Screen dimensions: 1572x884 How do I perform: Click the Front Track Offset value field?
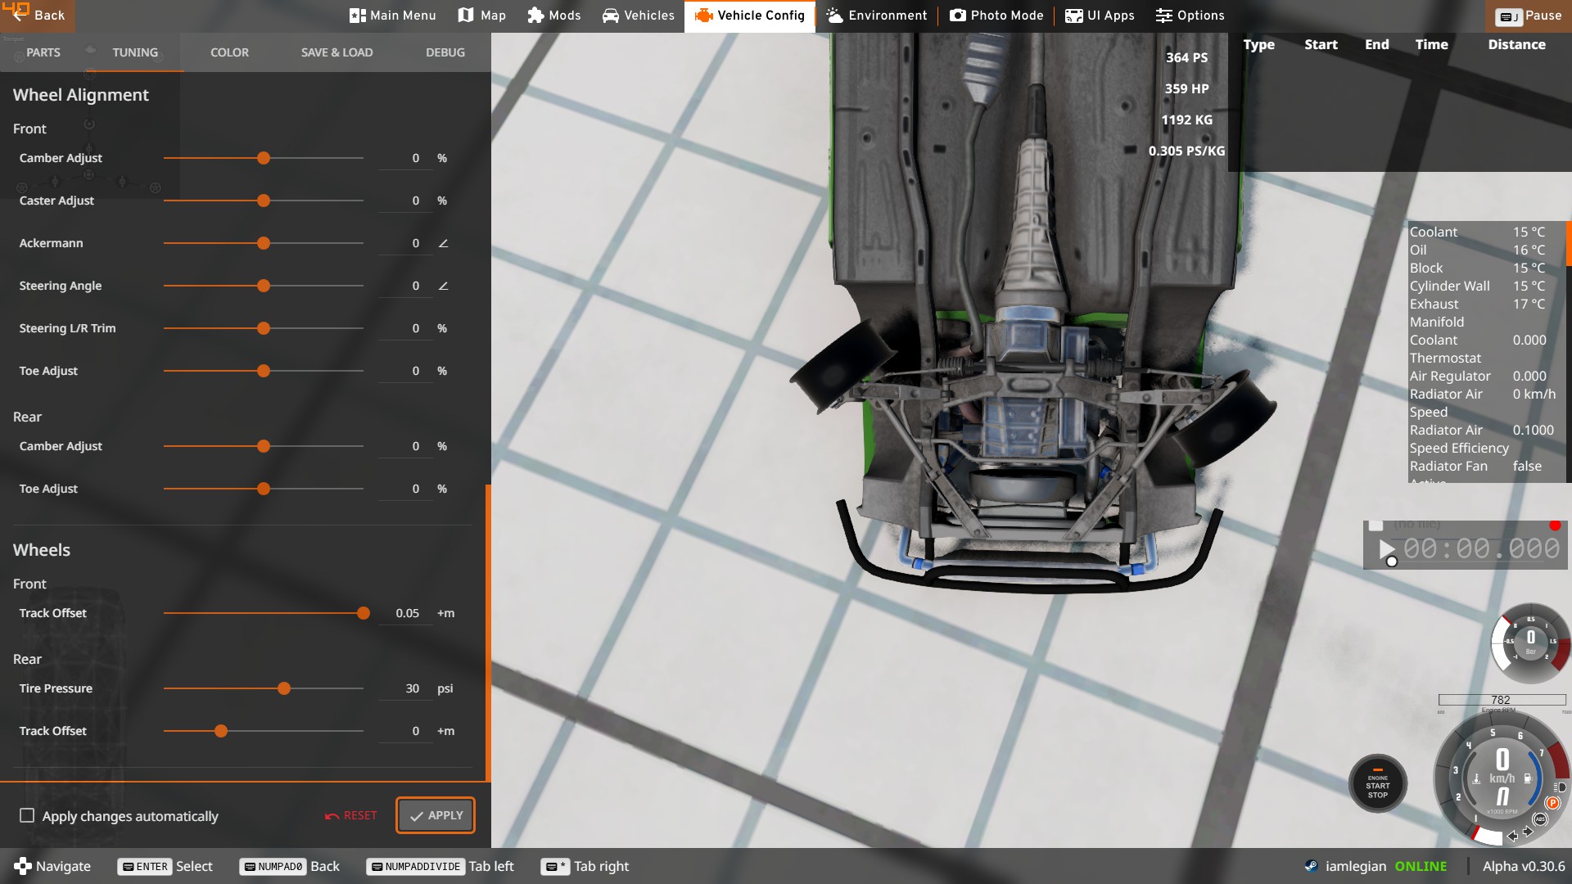click(406, 613)
